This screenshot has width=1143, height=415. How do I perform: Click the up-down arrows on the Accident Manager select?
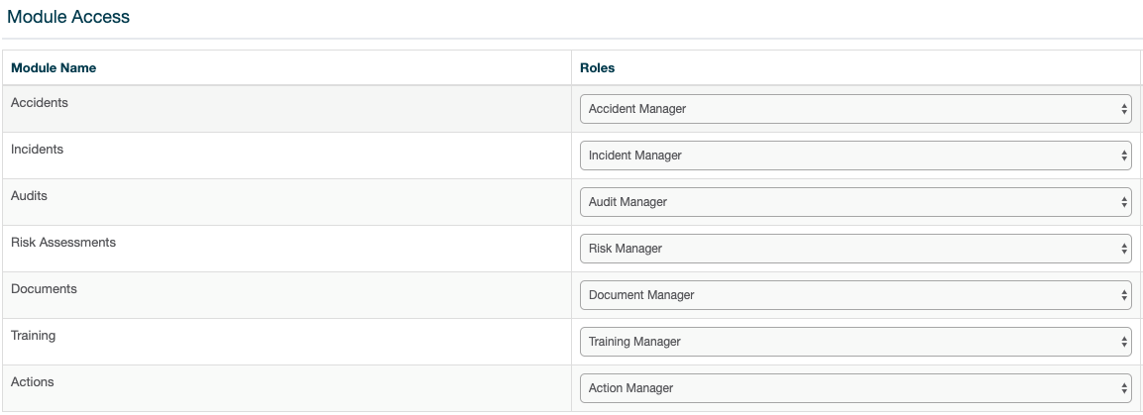click(x=1124, y=109)
